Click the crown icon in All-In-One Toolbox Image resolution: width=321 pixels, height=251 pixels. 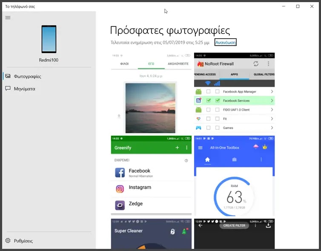(x=265, y=147)
